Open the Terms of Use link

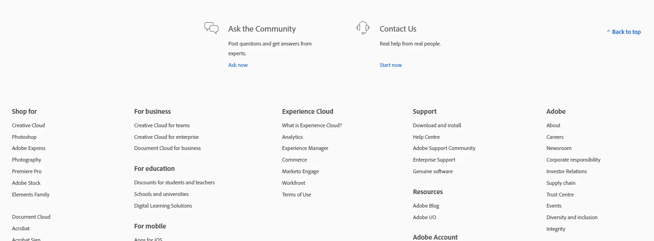point(296,195)
